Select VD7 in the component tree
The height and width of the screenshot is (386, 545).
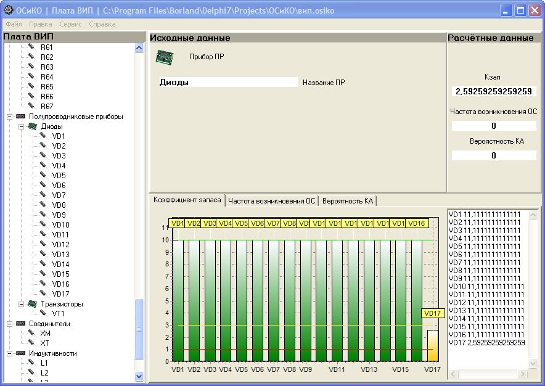(59, 195)
